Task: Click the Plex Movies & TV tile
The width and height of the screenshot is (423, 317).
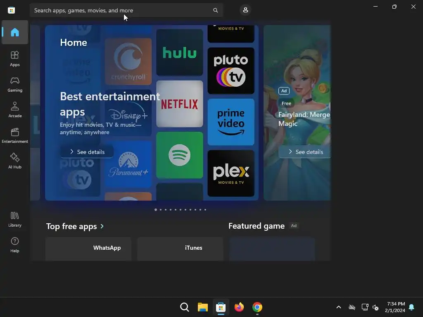Action: click(x=231, y=173)
